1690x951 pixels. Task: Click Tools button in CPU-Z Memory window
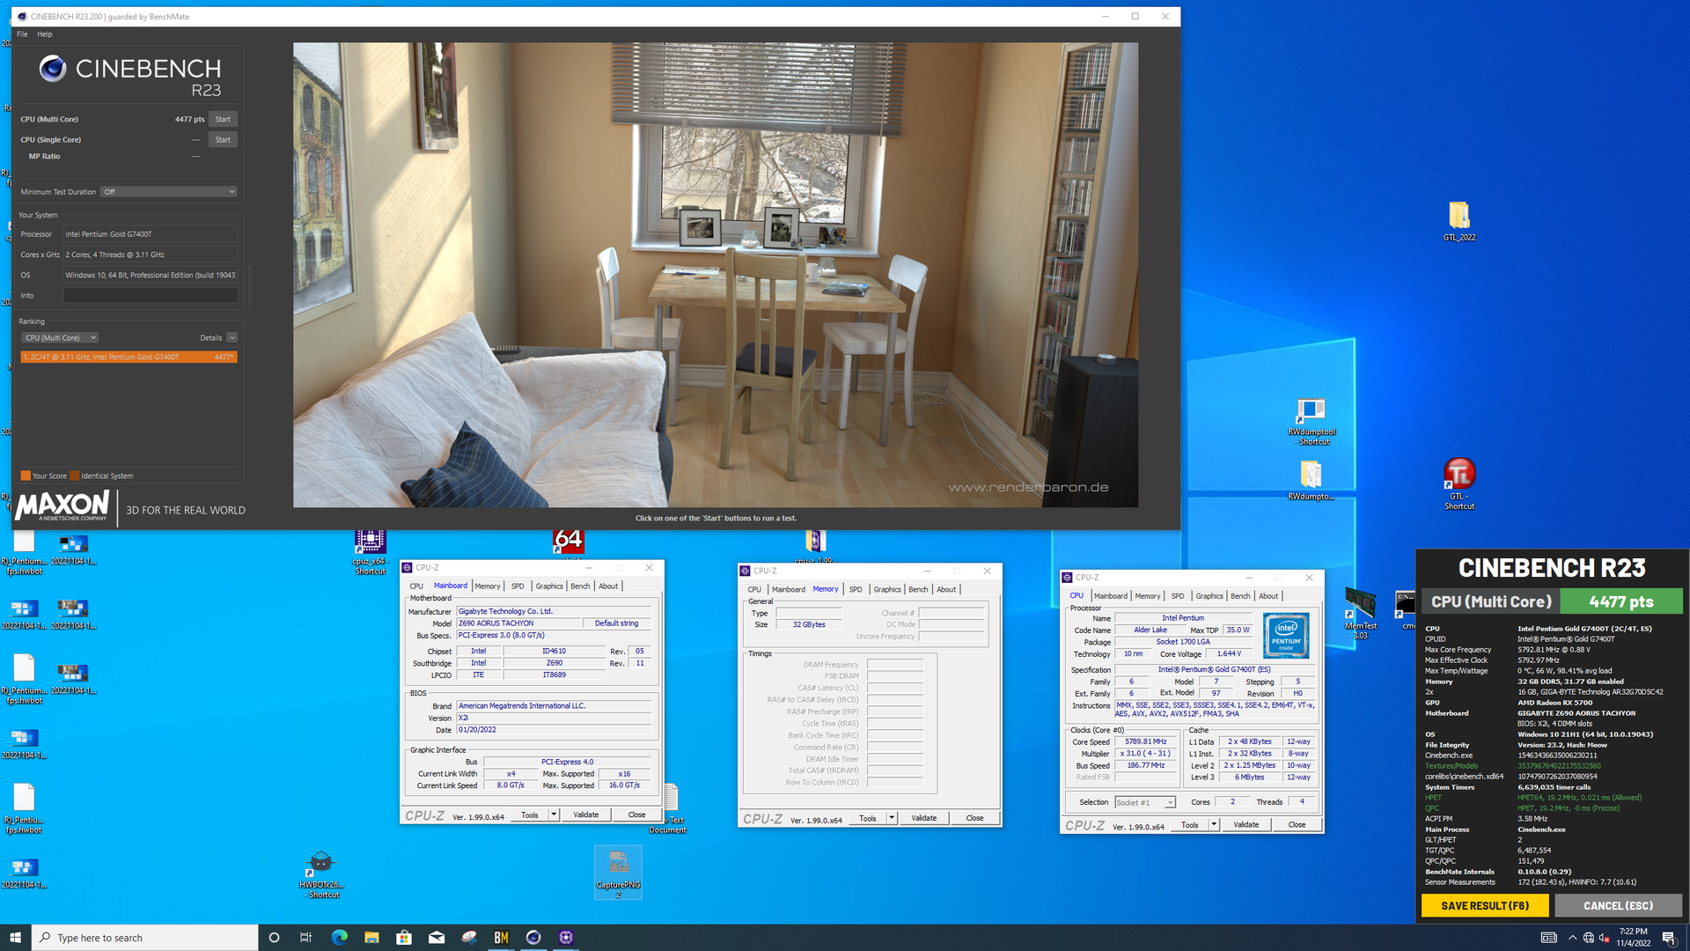867,818
